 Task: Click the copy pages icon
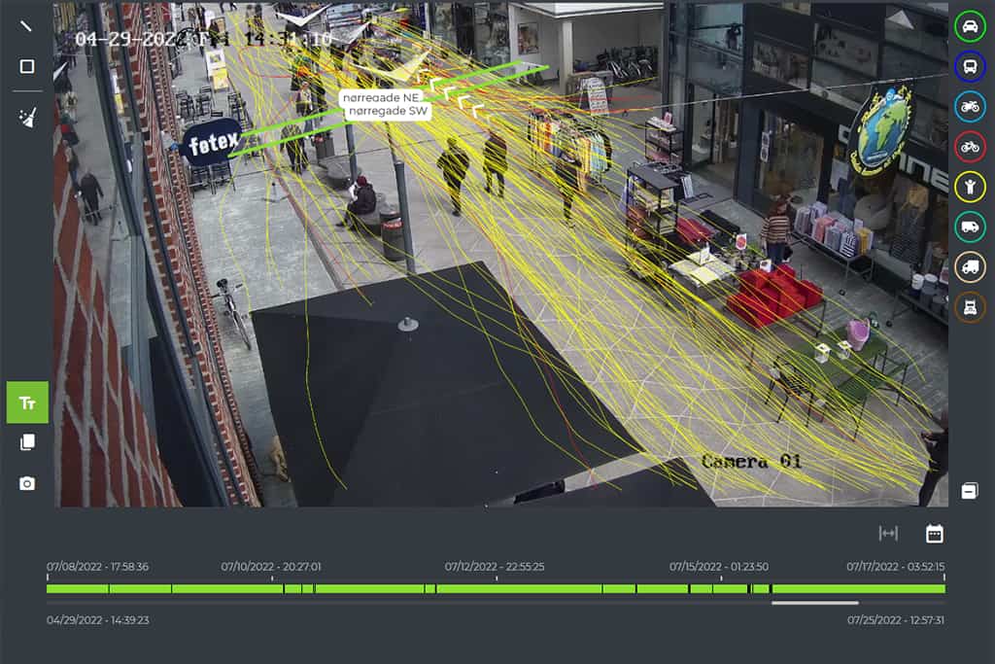coord(27,442)
